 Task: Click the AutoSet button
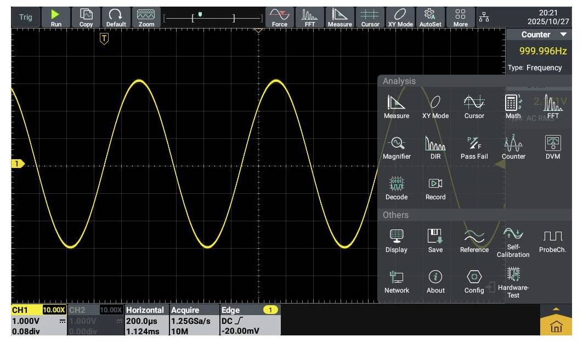click(x=430, y=16)
